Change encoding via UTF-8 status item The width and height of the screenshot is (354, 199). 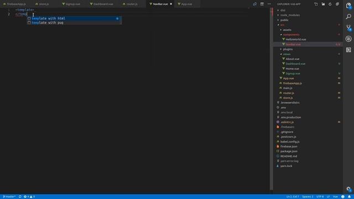tap(320, 197)
